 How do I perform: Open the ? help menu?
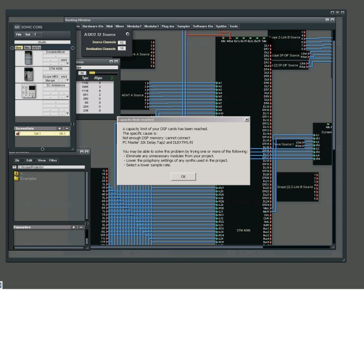coord(37,34)
